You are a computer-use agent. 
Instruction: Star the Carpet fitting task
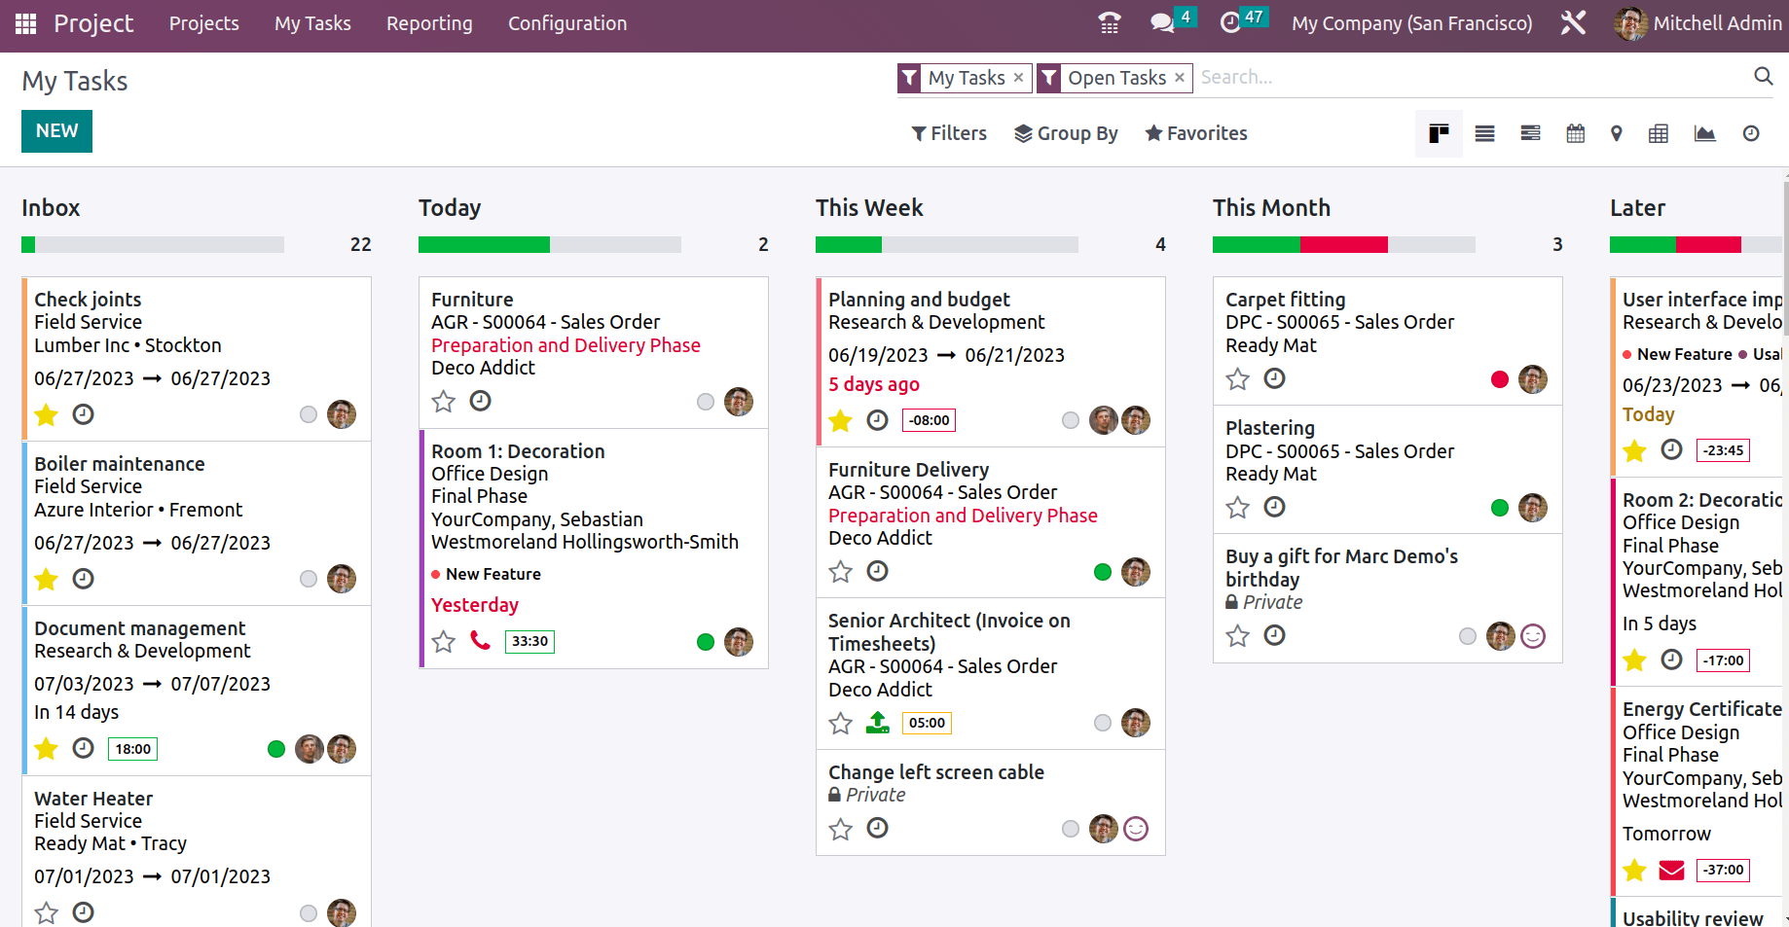pyautogui.click(x=1237, y=379)
